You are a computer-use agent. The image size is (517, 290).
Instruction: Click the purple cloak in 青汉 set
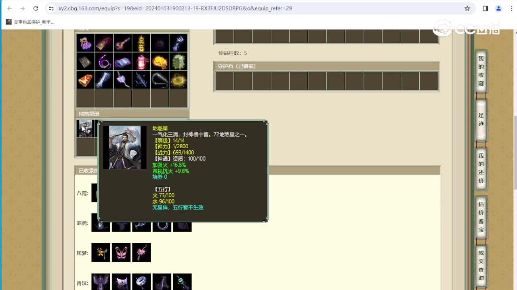tap(162, 282)
